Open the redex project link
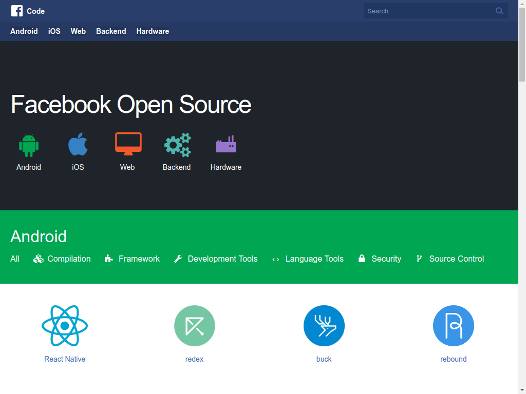This screenshot has width=526, height=394. 195,359
